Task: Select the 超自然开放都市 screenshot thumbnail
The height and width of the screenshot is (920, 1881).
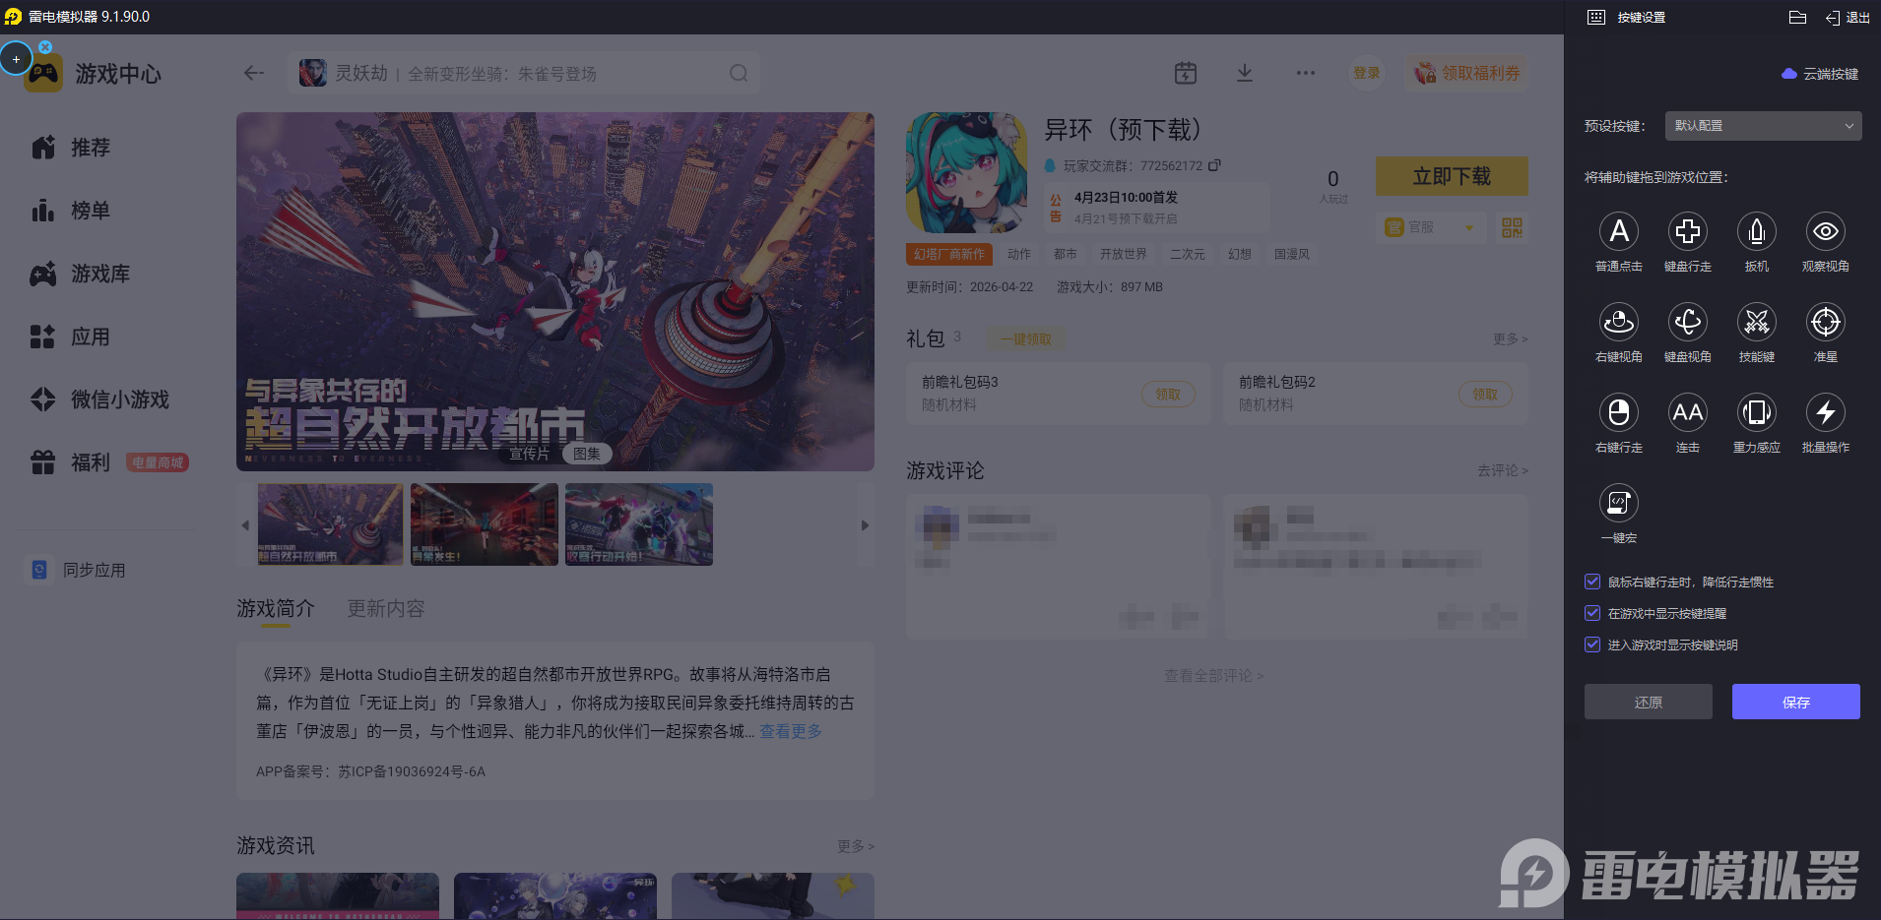Action: pyautogui.click(x=331, y=524)
